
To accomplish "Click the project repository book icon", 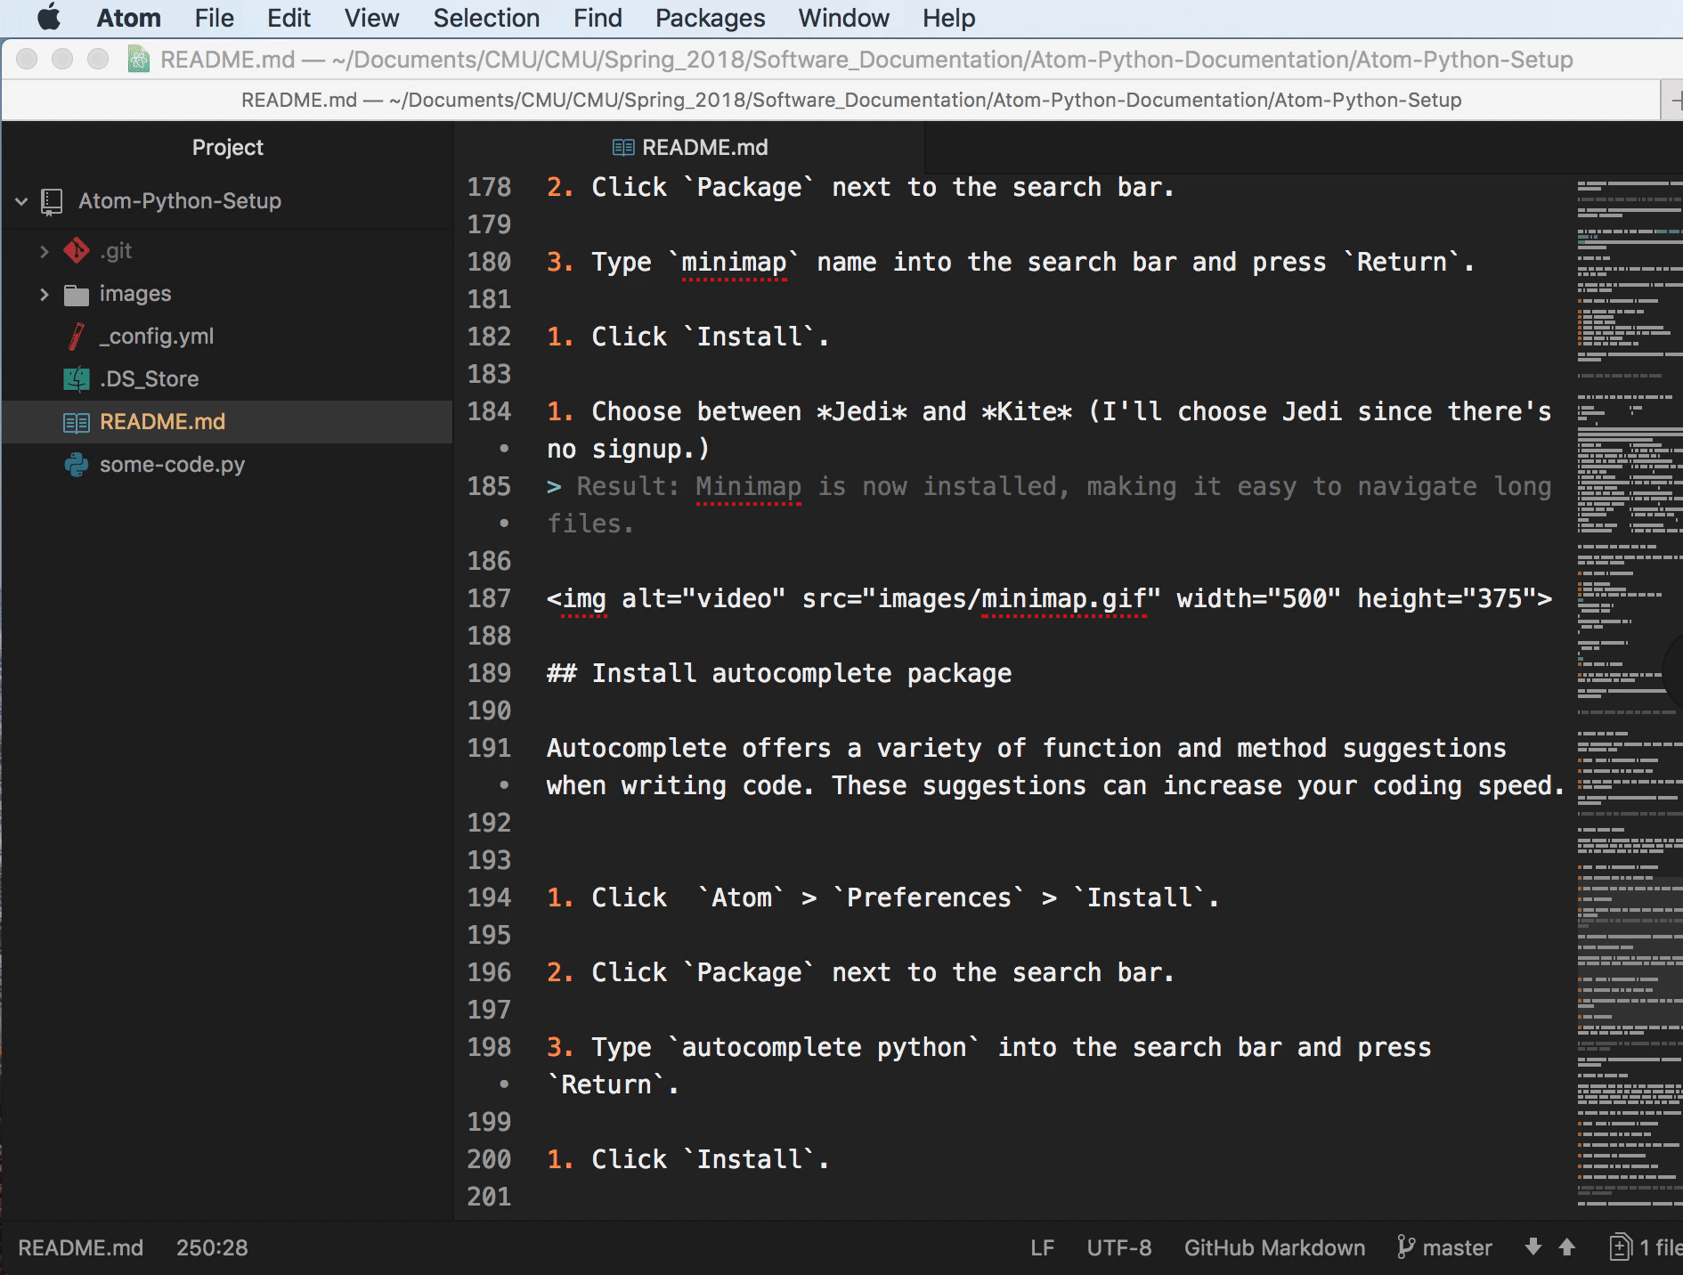I will (x=52, y=202).
